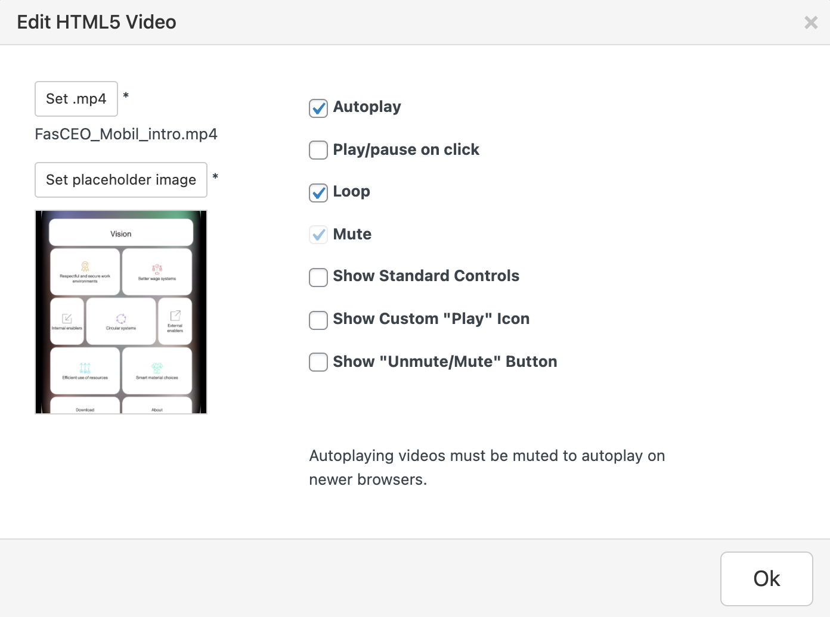The image size is (830, 617).
Task: Click the Vision tile in the placeholder preview
Action: click(x=121, y=233)
